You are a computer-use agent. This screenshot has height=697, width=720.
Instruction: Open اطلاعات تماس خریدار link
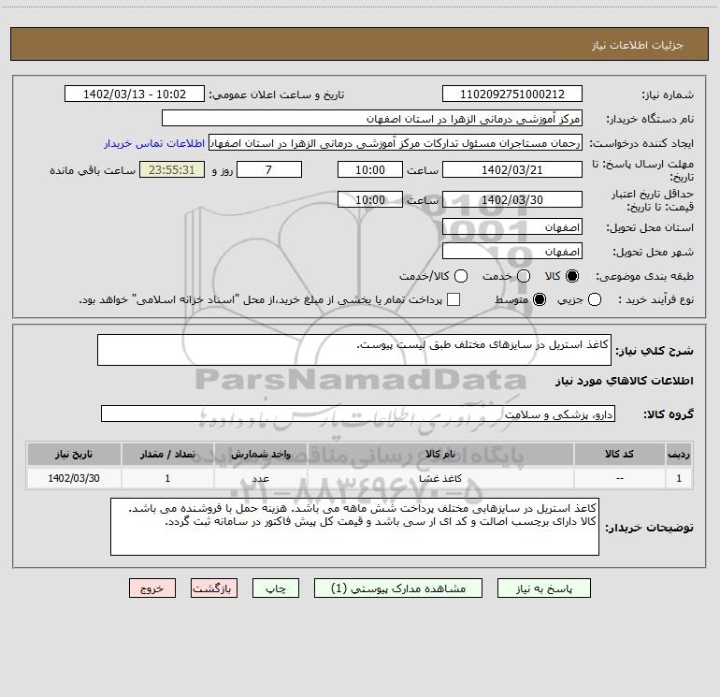(154, 143)
